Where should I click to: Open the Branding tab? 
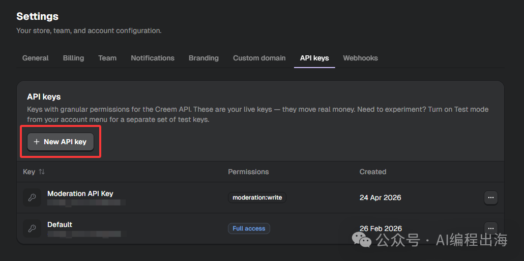tap(203, 58)
